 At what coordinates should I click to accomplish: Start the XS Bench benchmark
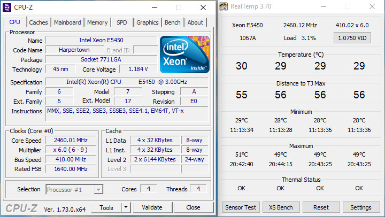tap(281, 207)
